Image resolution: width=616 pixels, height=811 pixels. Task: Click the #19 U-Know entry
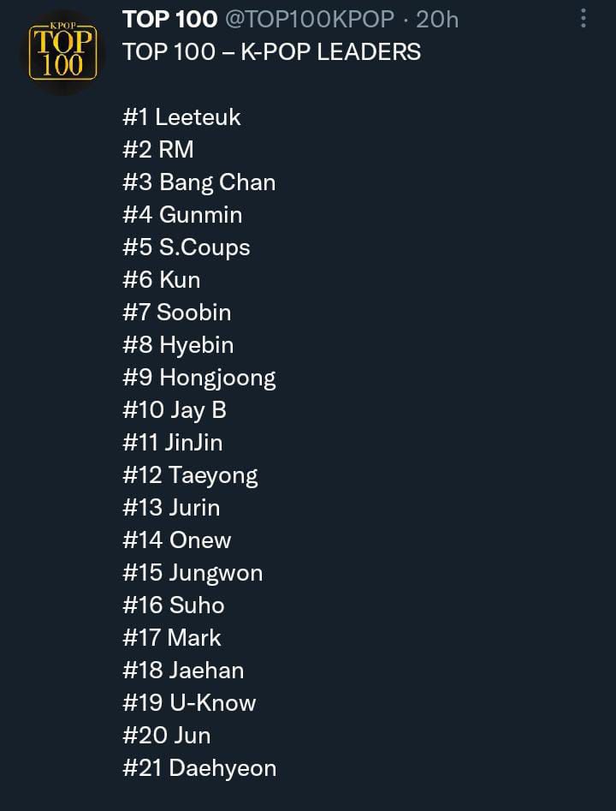[189, 703]
